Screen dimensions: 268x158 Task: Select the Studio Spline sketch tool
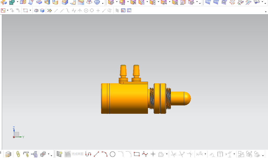click(145, 154)
